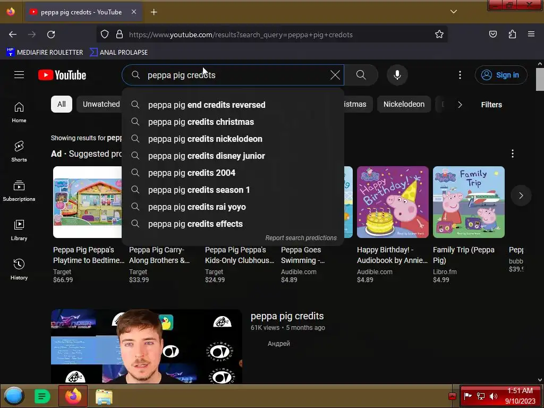Open Save to Pocket icon
544x408 pixels.
click(x=492, y=34)
